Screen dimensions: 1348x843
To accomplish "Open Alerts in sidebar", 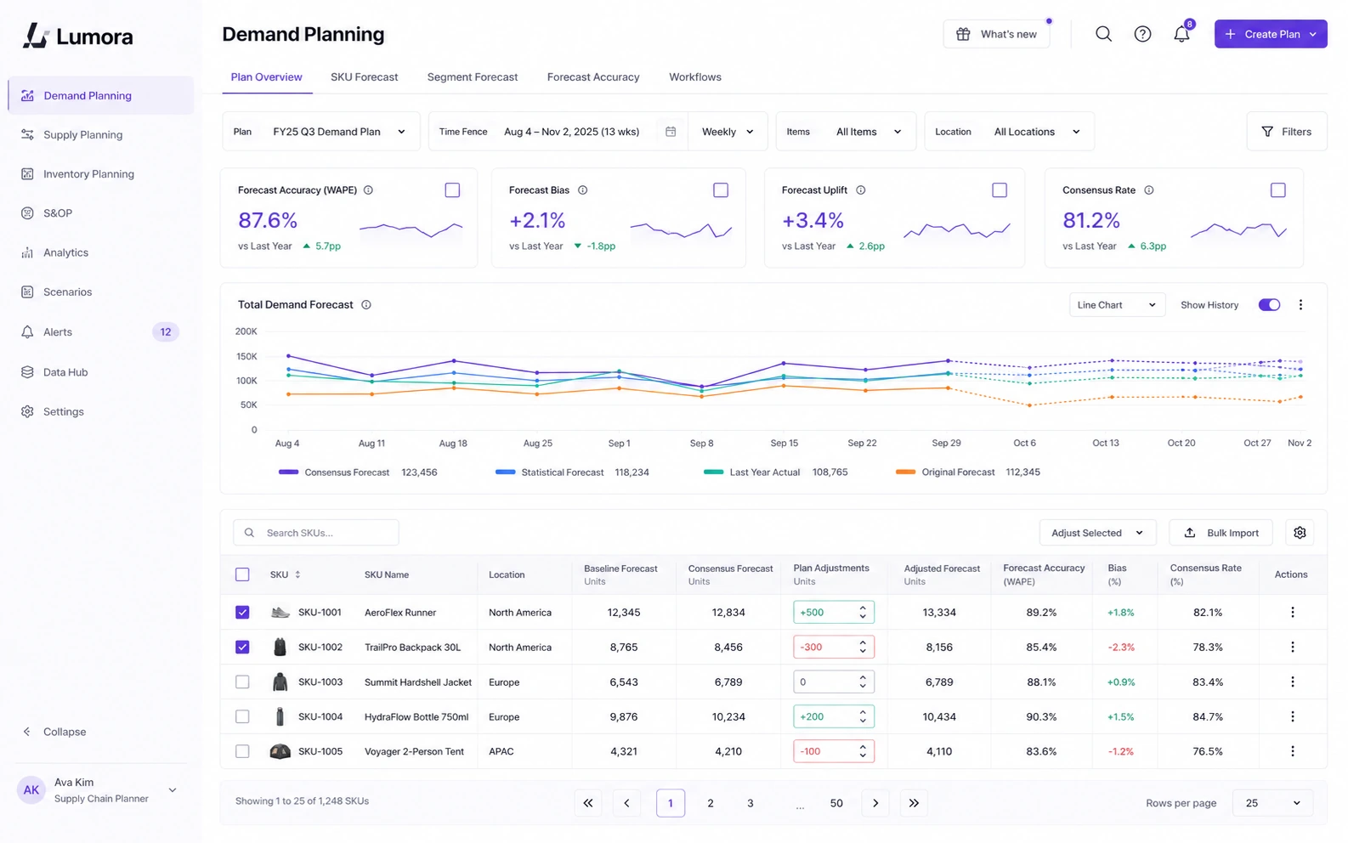I will [101, 332].
